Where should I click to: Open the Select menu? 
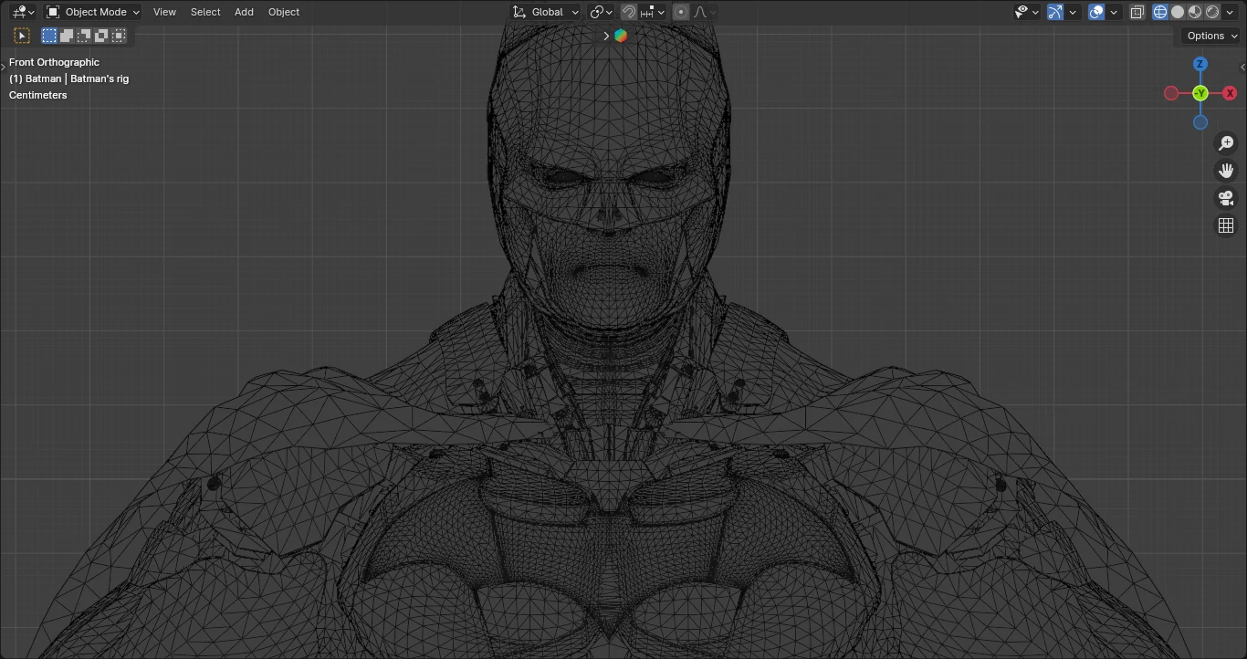pyautogui.click(x=204, y=12)
